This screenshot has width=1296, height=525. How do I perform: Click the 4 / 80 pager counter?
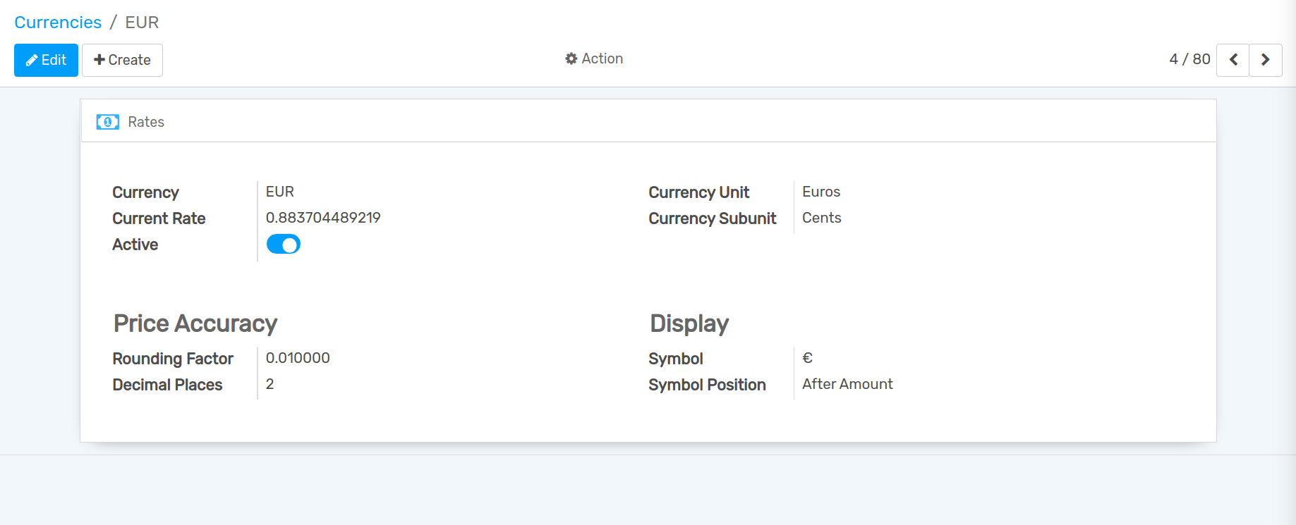click(1189, 59)
